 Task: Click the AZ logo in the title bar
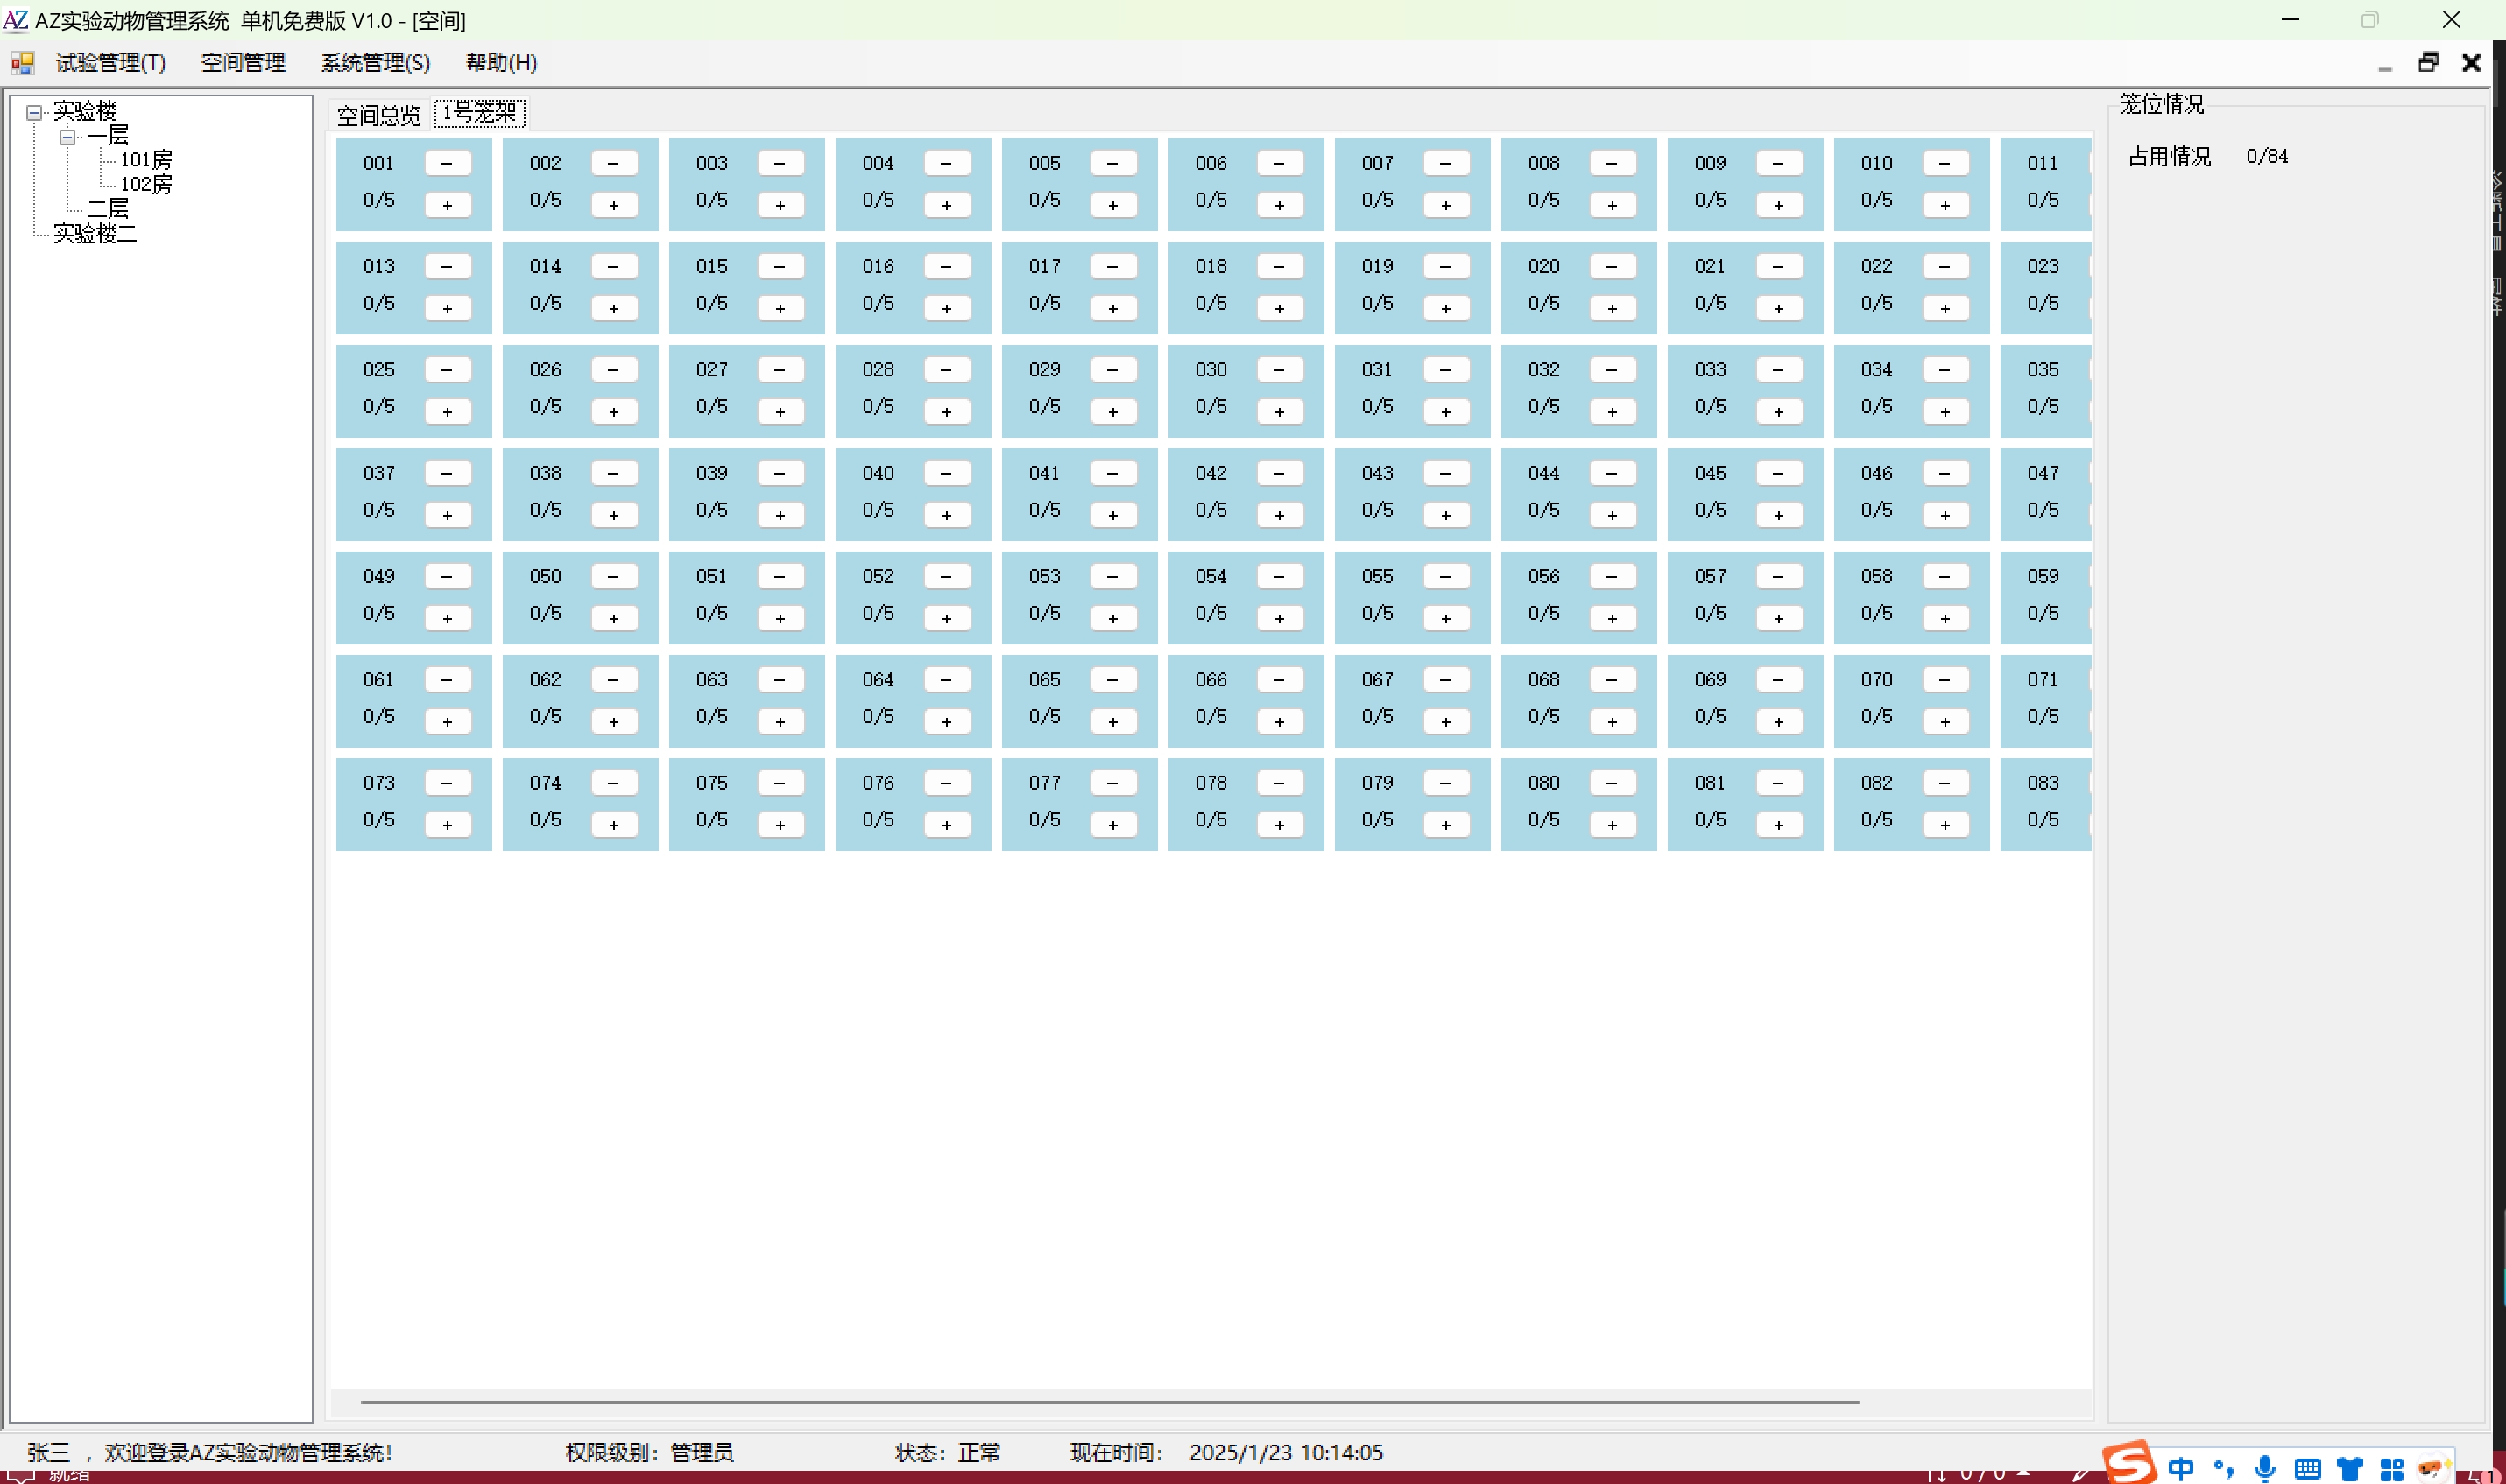(x=16, y=20)
